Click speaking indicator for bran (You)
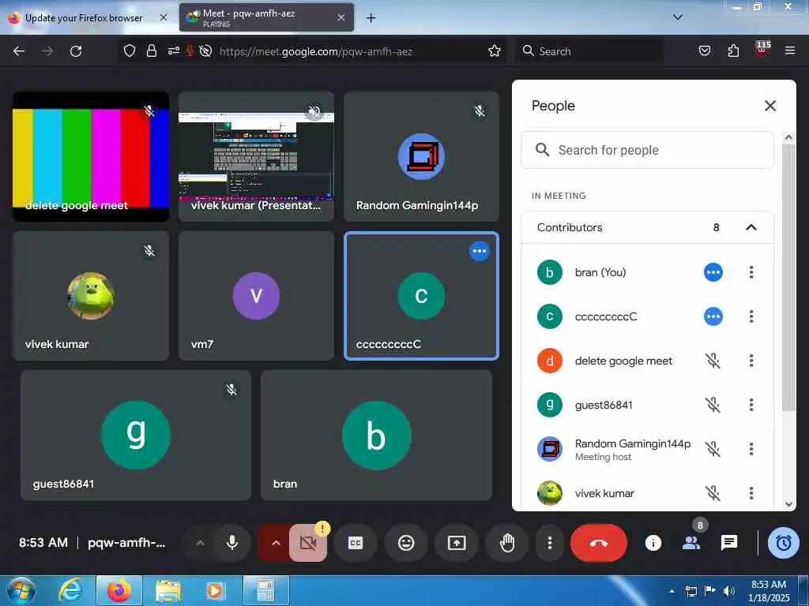Viewport: 809px width, 606px height. pos(713,272)
